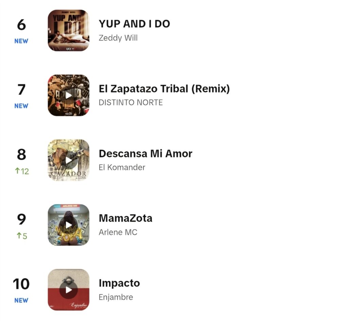Open artist DISTINTO NORTE

coord(131,103)
